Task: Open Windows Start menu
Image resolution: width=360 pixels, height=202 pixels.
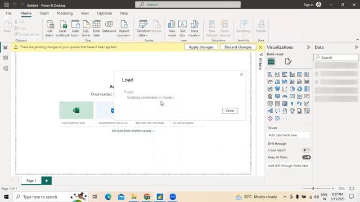Action: point(6,197)
